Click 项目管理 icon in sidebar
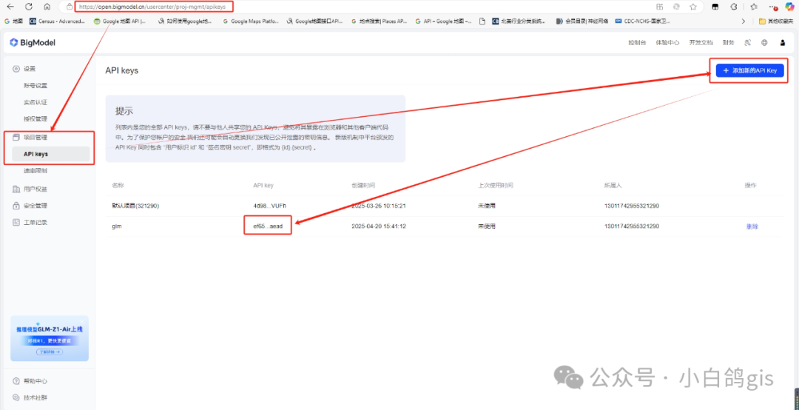Image resolution: width=799 pixels, height=410 pixels. click(16, 137)
